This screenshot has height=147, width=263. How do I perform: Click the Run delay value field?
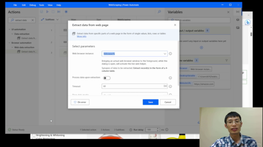pyautogui.click(x=151, y=130)
